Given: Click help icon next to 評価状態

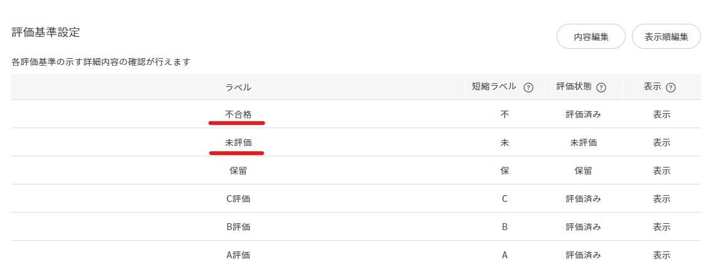Looking at the screenshot, I should point(601,88).
